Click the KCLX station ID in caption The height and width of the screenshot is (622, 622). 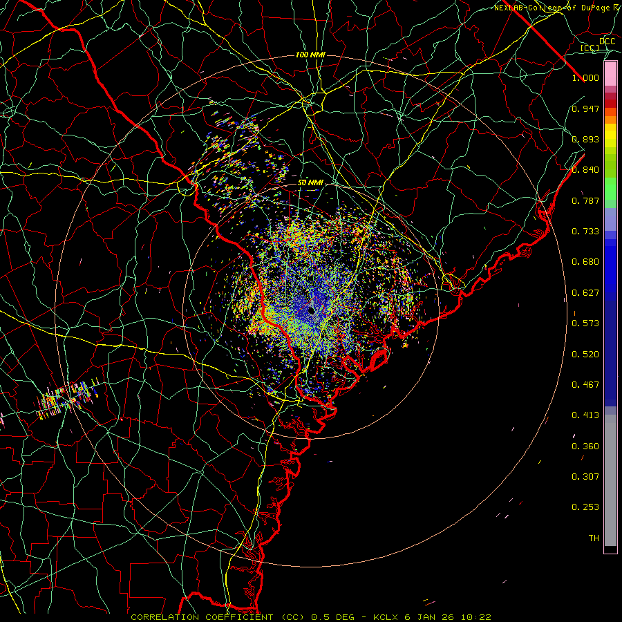point(386,617)
